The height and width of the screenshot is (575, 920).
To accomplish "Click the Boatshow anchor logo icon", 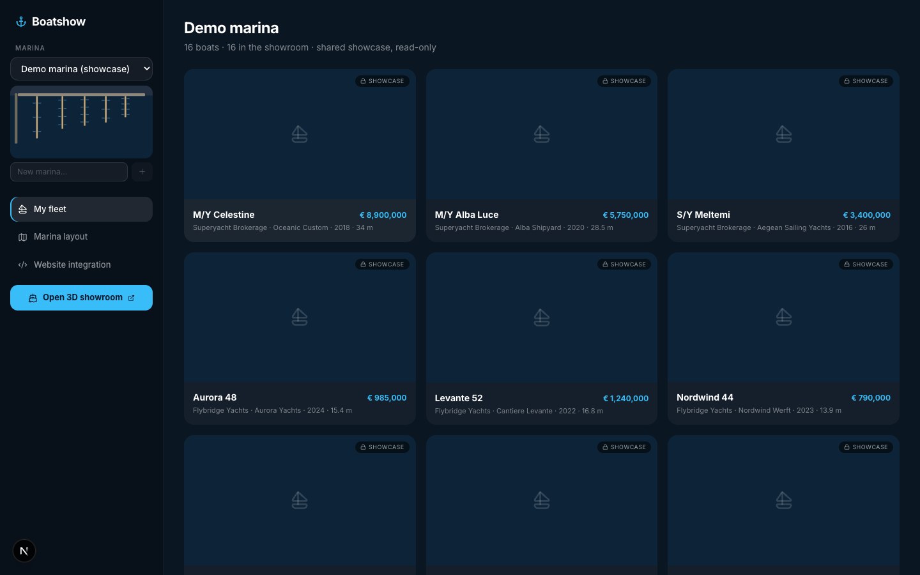I will [21, 22].
